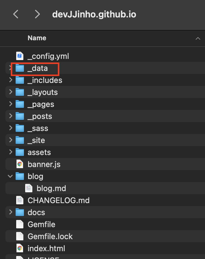Select the _layouts folder name

click(x=43, y=93)
